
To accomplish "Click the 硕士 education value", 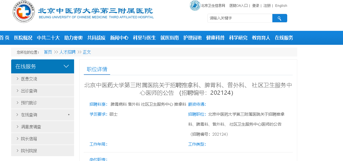I will (114, 114).
